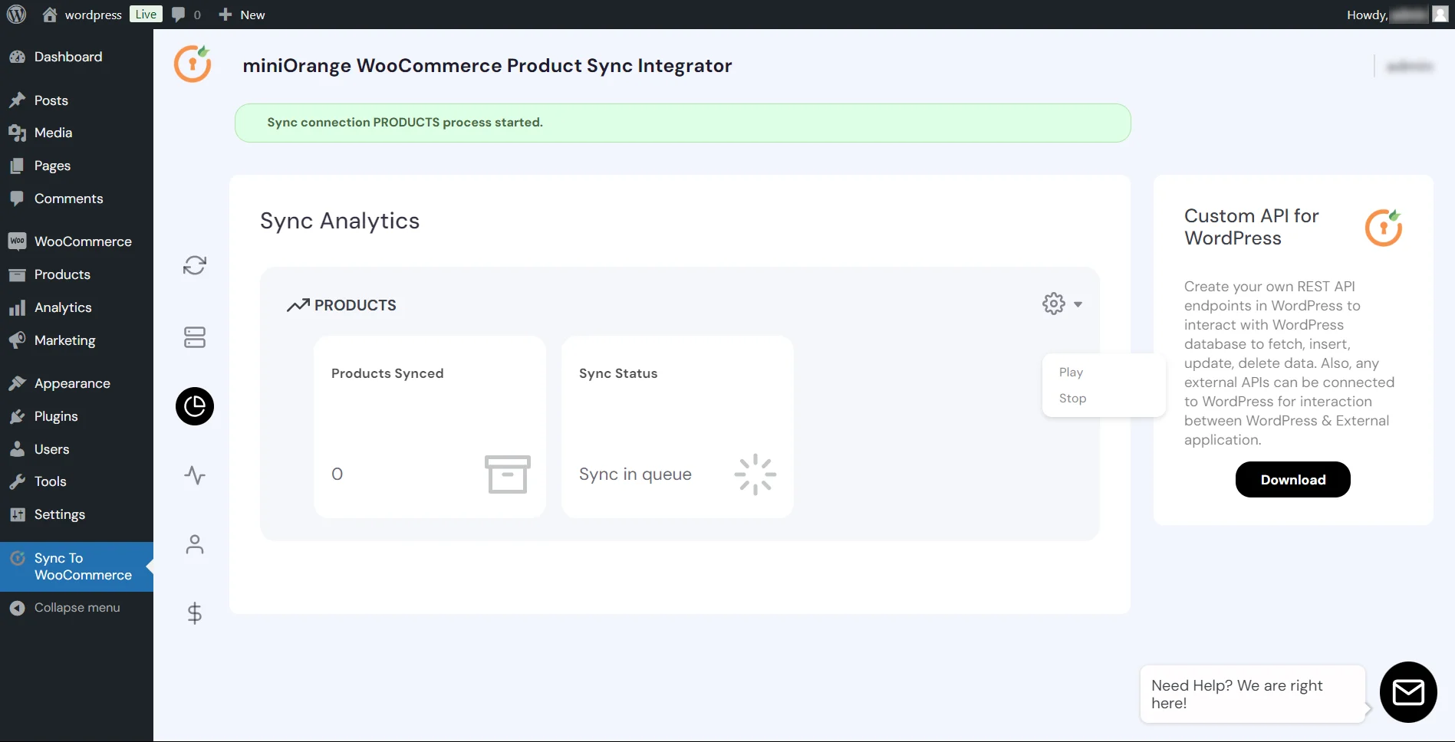Viewport: 1455px width, 742px height.
Task: Open the dollar sign pricing tab
Action: pos(195,613)
